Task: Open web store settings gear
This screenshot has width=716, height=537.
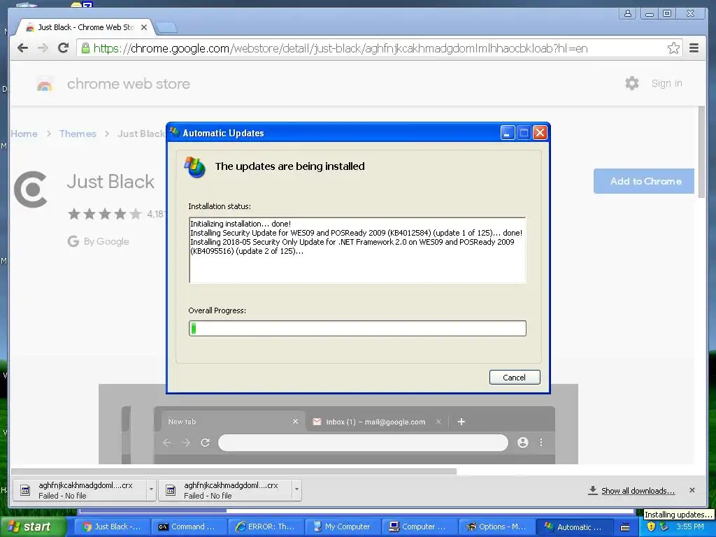Action: 632,83
